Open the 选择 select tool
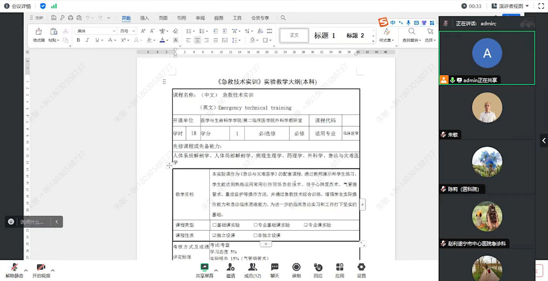The width and height of the screenshot is (548, 281). point(430,36)
